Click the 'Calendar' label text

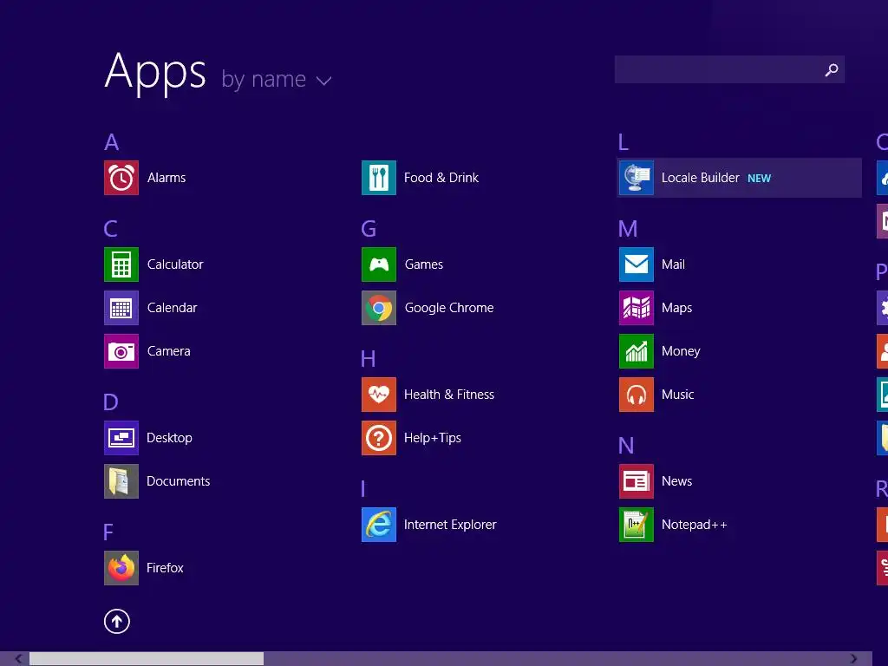(173, 308)
